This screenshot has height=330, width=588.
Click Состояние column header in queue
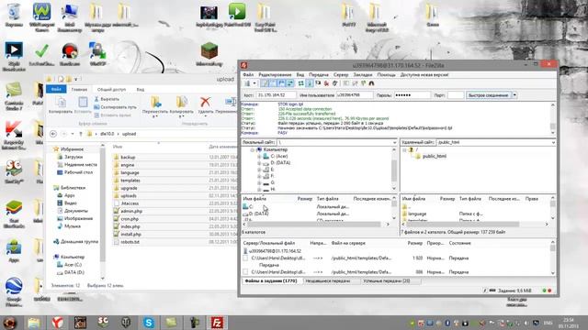click(459, 243)
